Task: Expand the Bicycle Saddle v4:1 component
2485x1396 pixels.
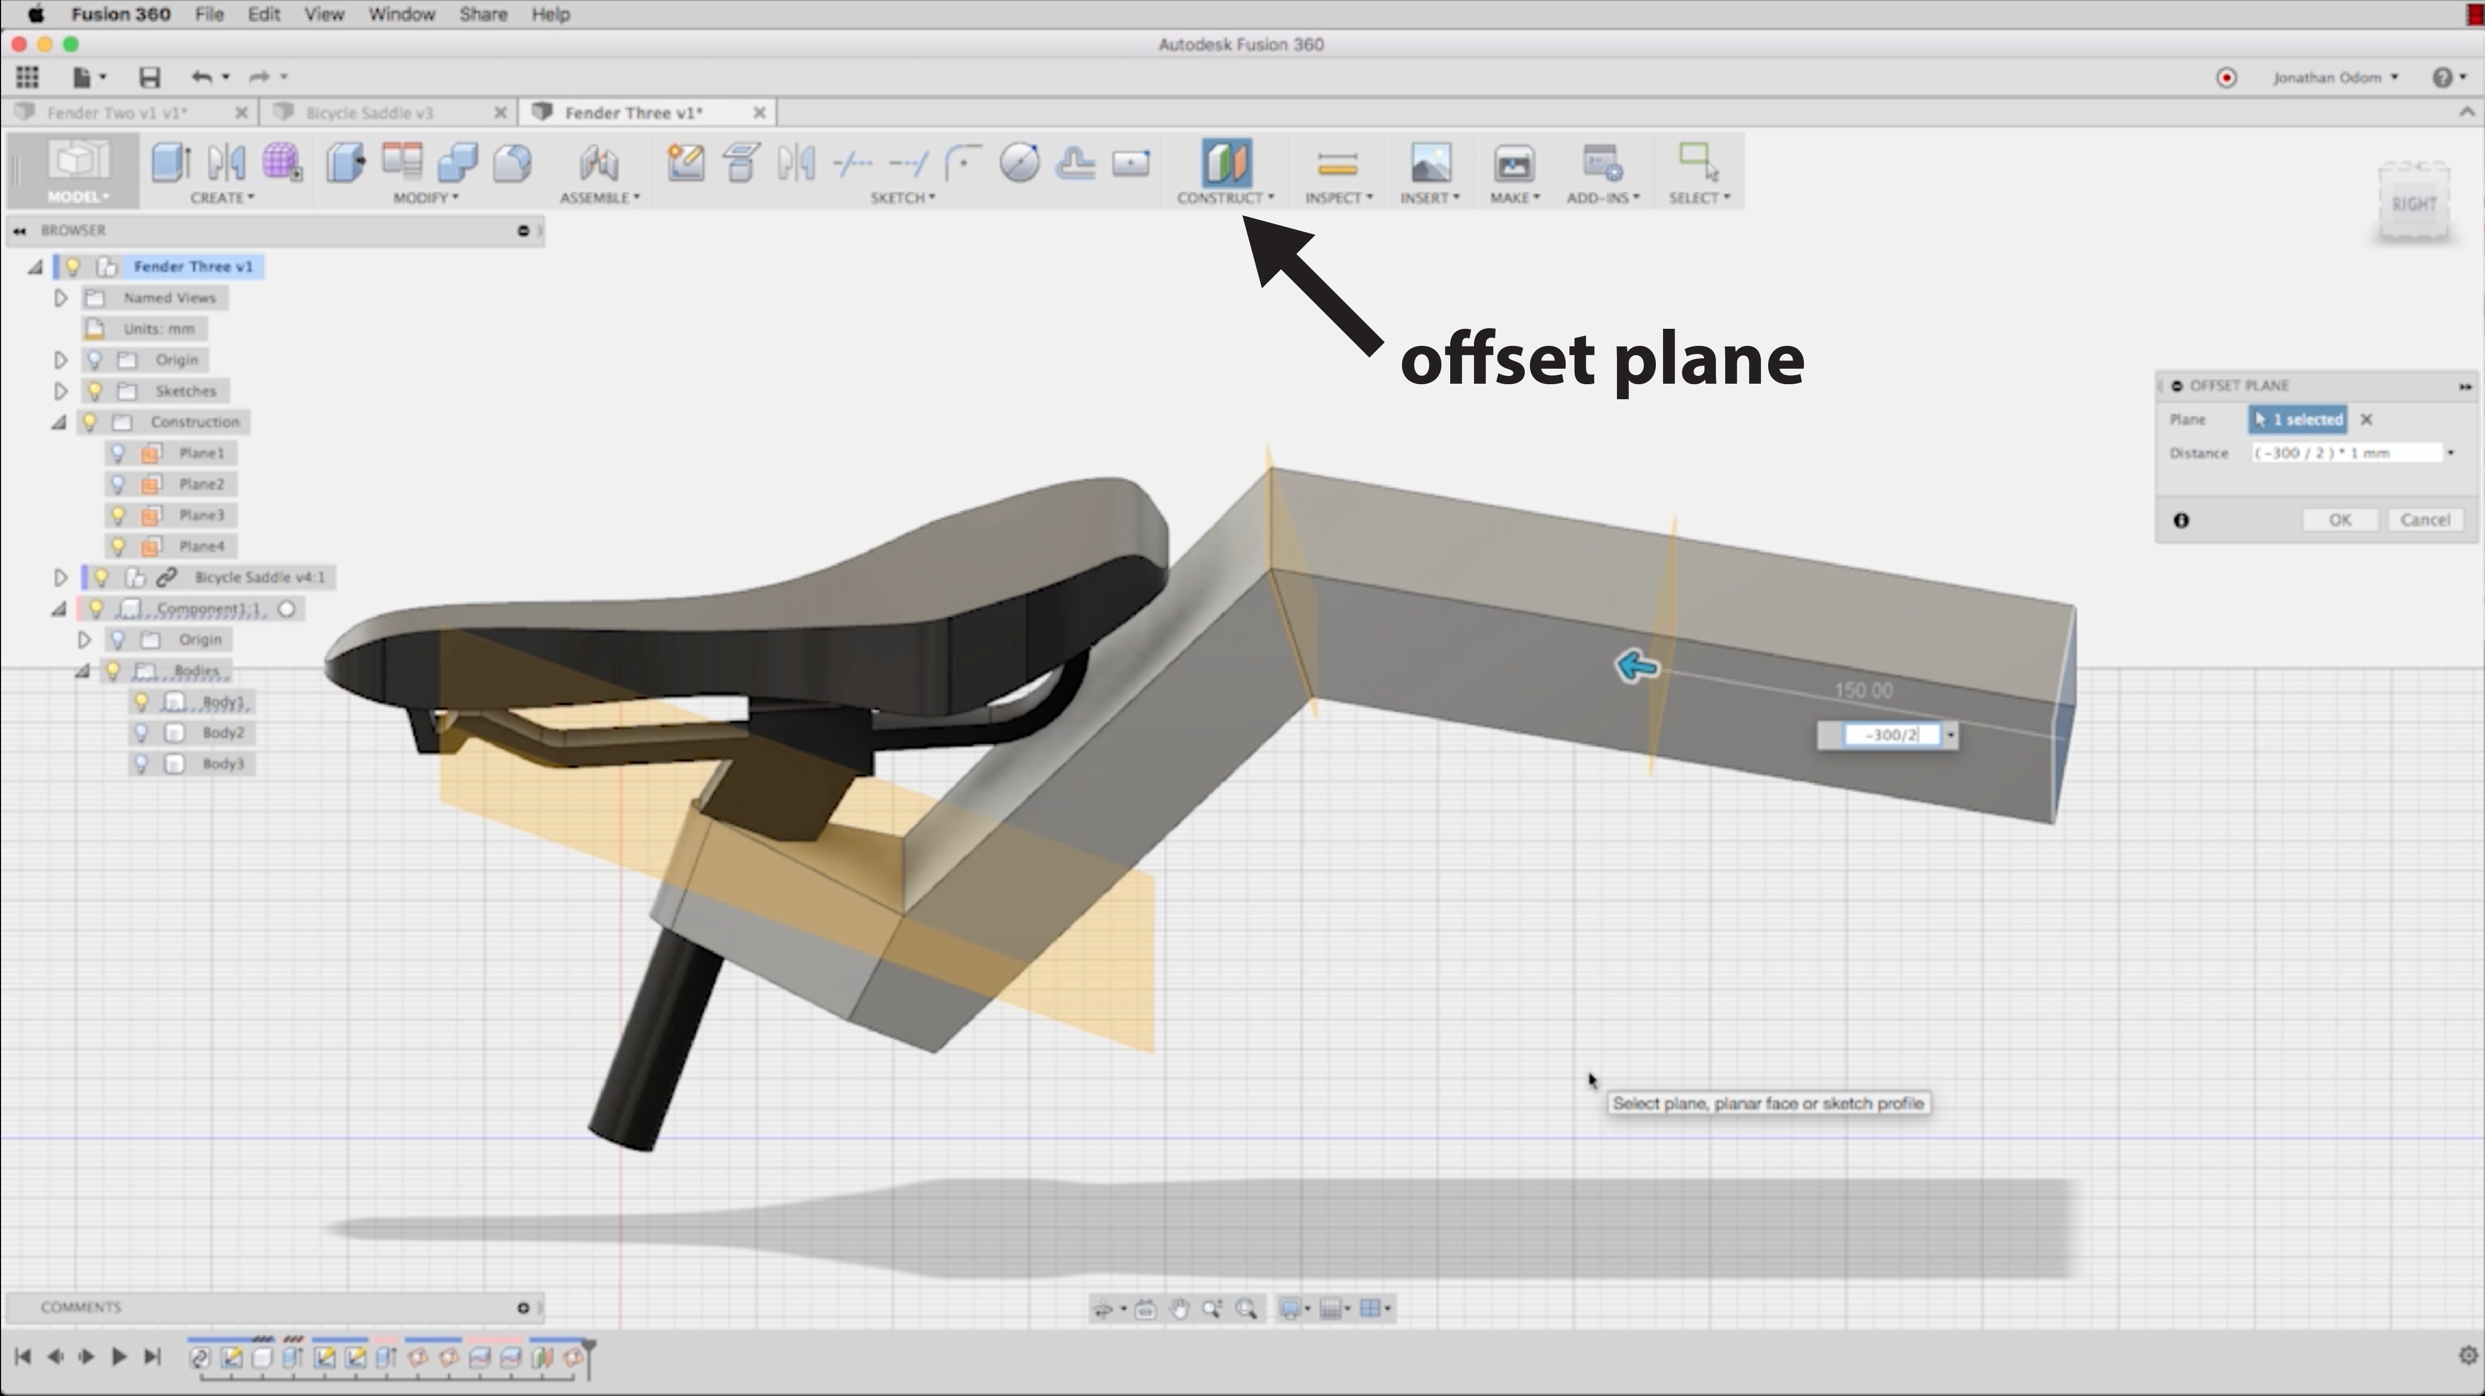Action: pyautogui.click(x=61, y=577)
